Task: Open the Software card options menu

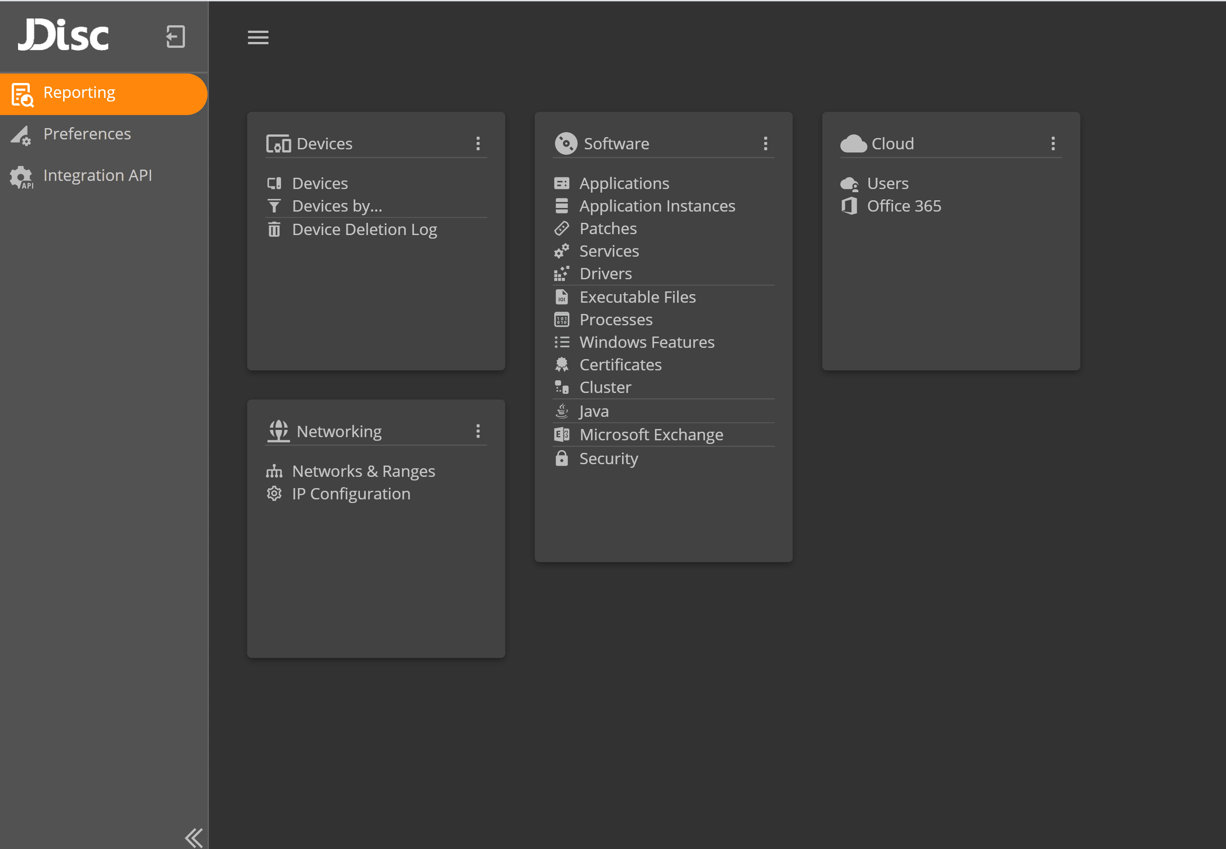Action: pos(766,143)
